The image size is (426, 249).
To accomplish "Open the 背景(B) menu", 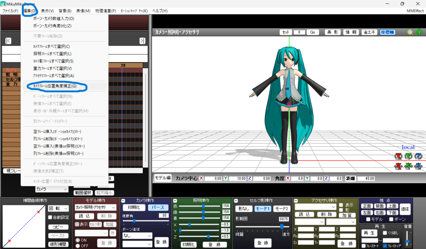I will coord(65,11).
